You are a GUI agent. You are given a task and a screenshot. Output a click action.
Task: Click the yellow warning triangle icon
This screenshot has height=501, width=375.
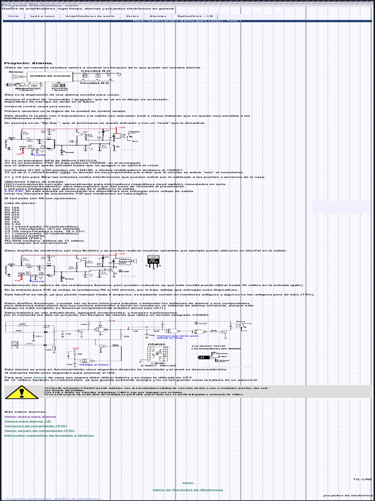click(x=21, y=392)
